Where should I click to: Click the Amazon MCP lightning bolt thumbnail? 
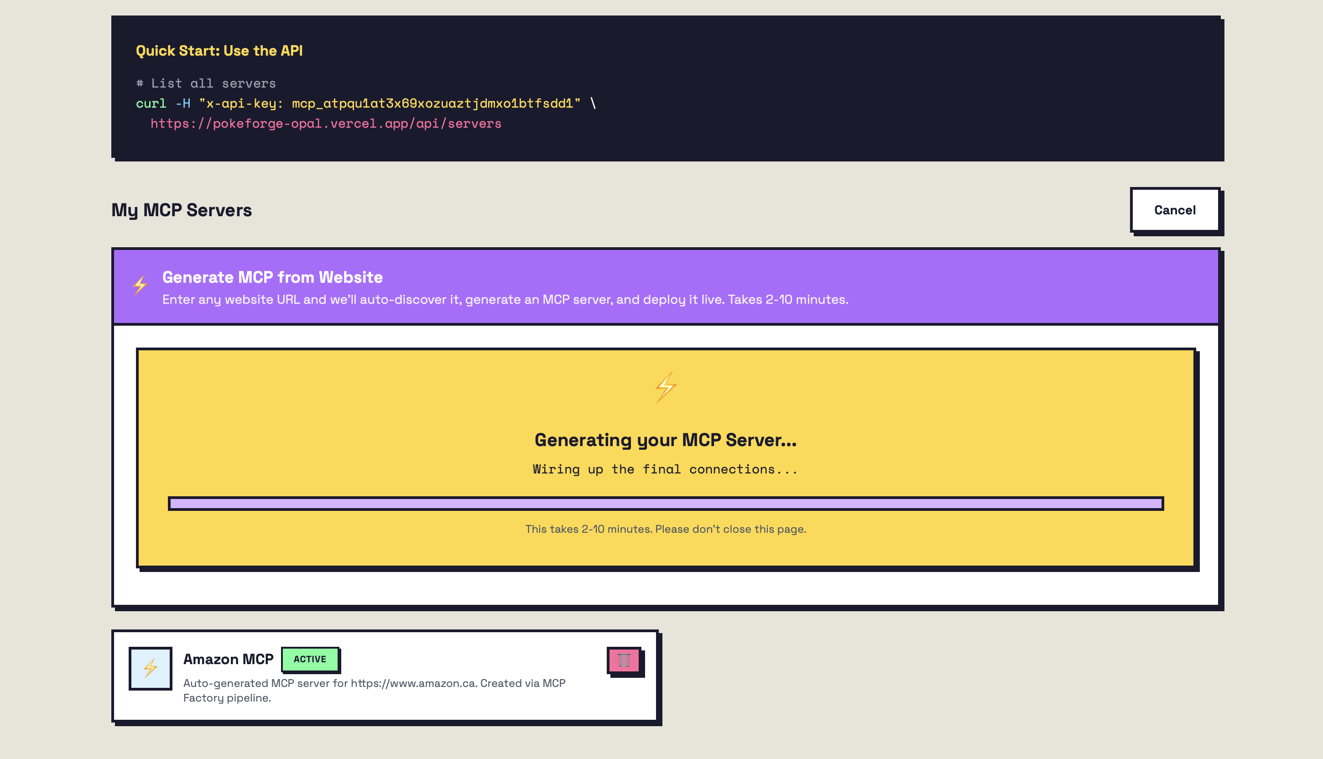(x=151, y=668)
